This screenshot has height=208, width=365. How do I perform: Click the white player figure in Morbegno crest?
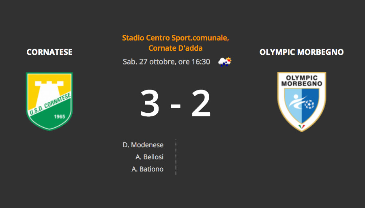point(296,102)
